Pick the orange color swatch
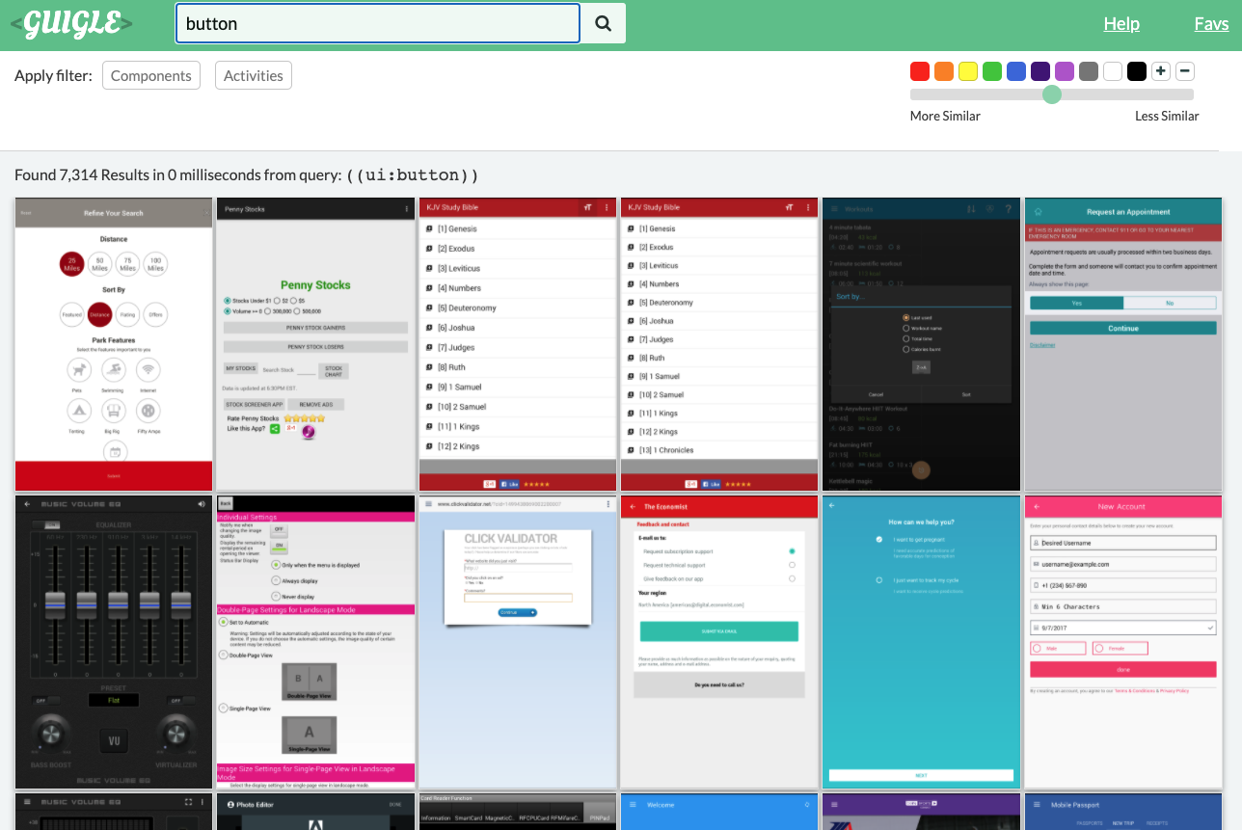The width and height of the screenshot is (1242, 830). (x=944, y=71)
